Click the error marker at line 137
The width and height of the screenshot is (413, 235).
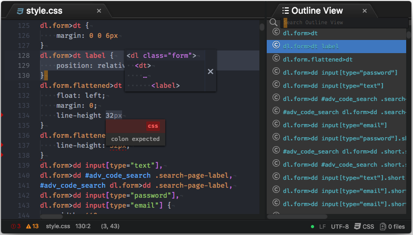(x=2, y=145)
